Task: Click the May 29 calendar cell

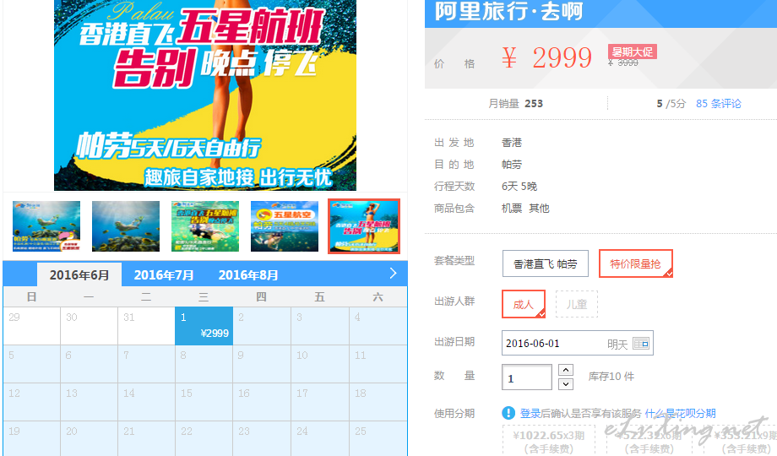Action: tap(32, 326)
